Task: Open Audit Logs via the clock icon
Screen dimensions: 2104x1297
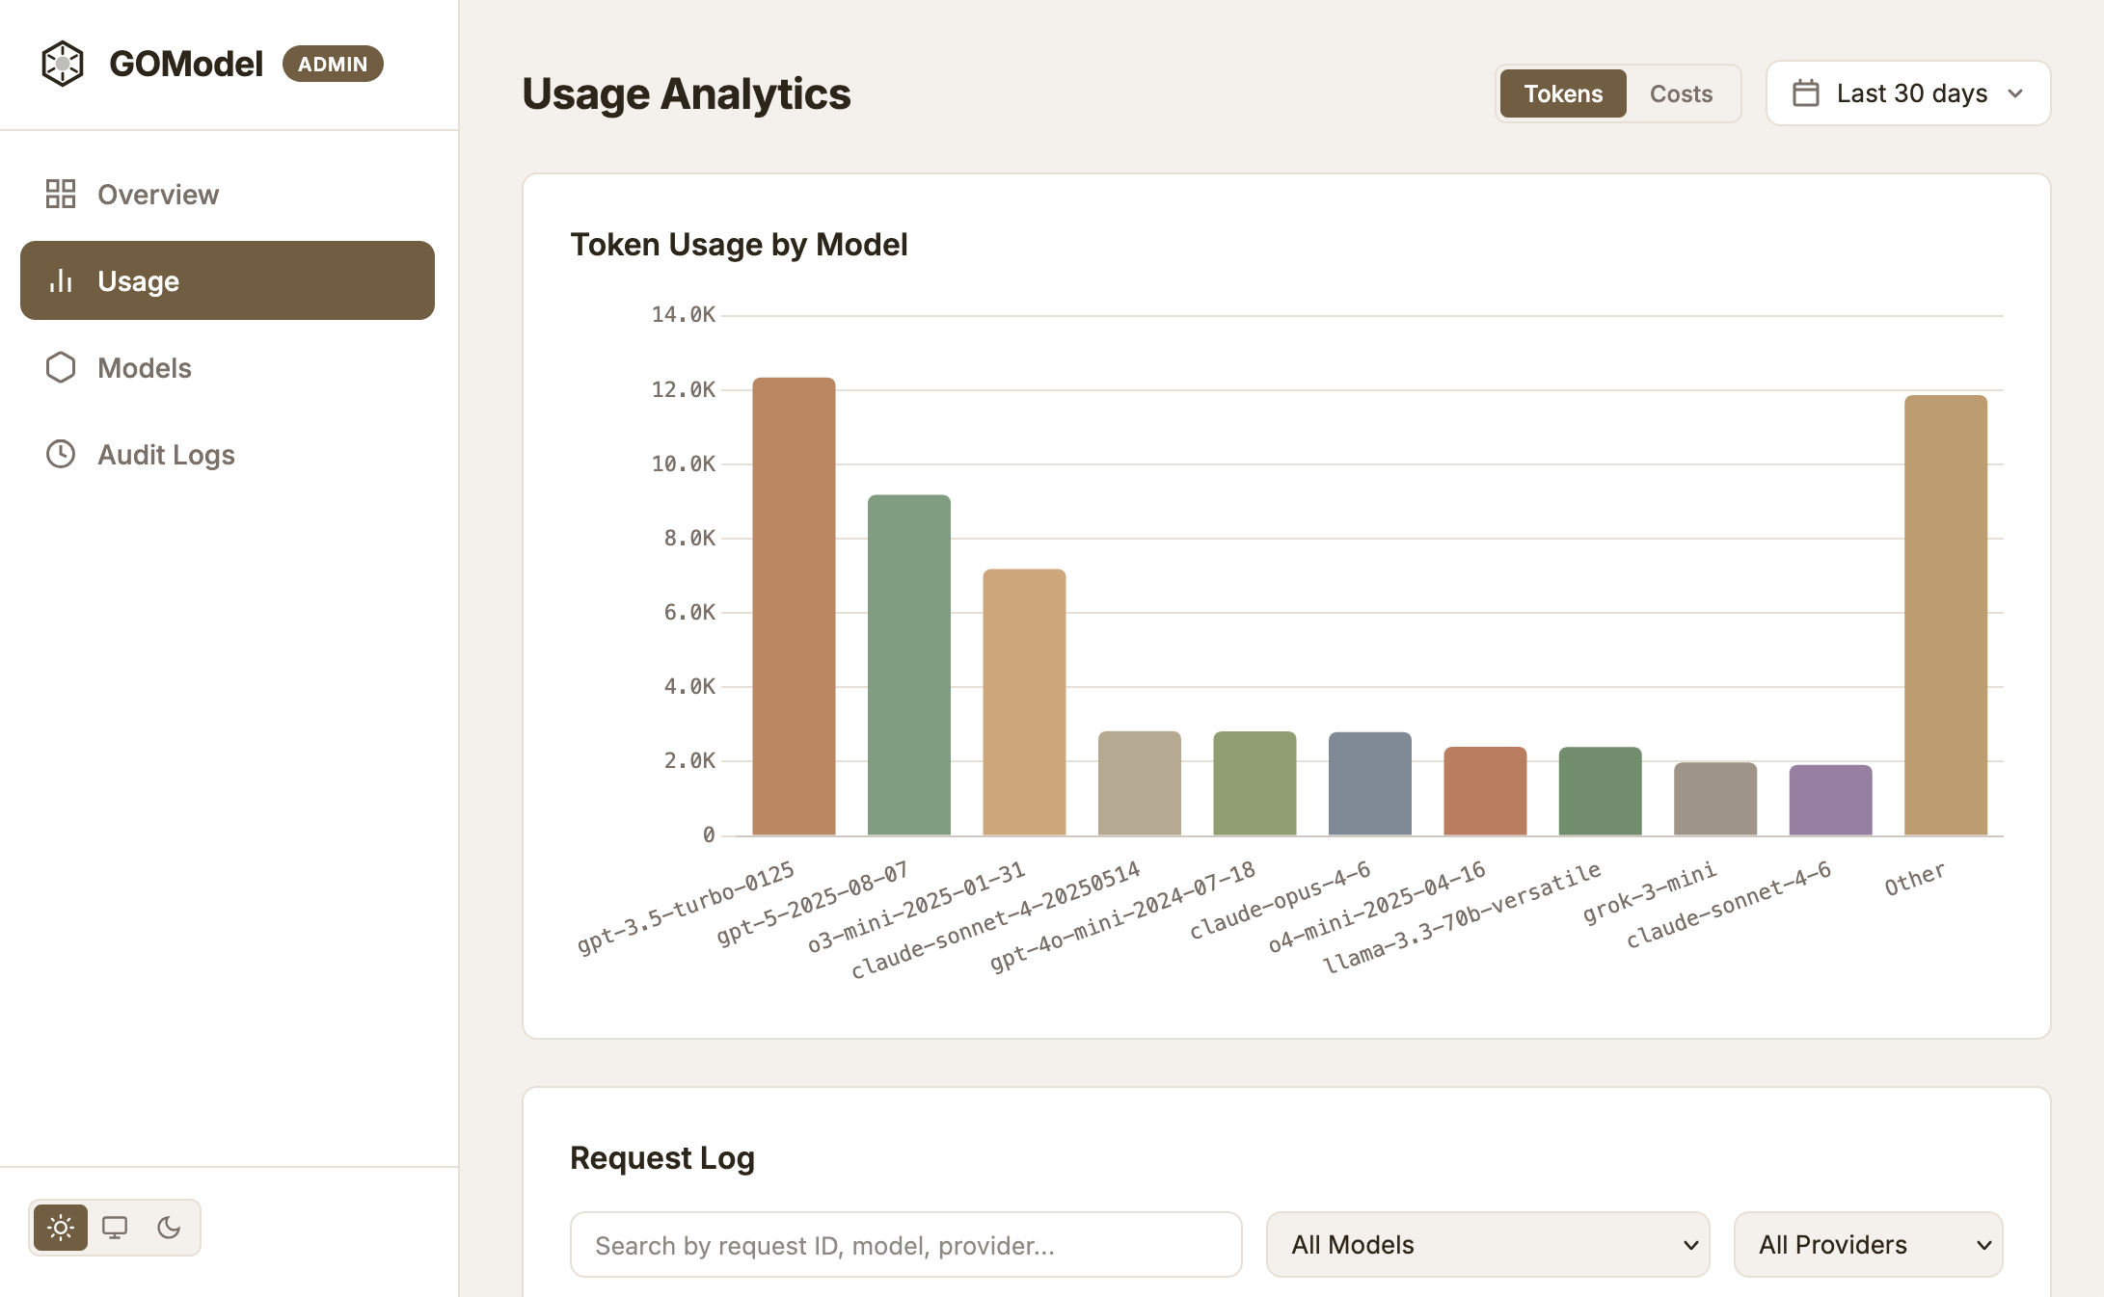Action: click(61, 454)
